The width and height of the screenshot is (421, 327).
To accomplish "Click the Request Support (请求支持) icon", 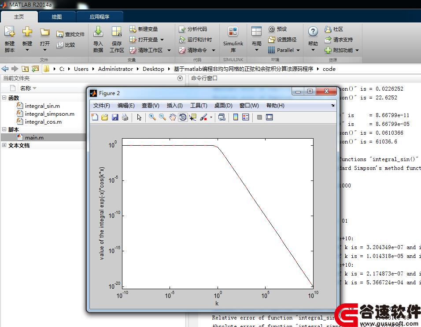I will pos(328,40).
